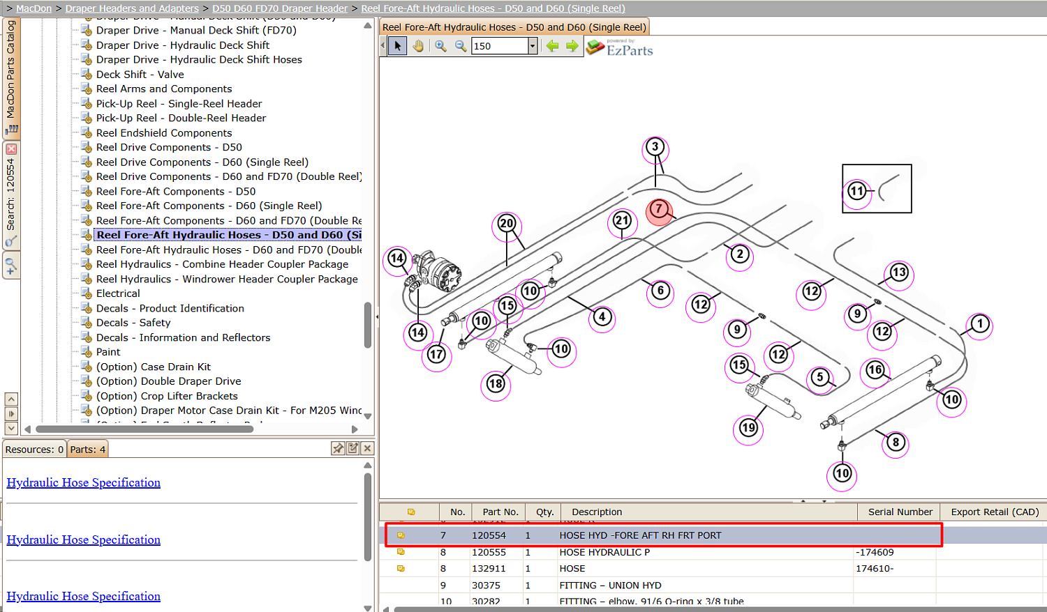Screen dimensions: 1047x612
Task: Select callout 19 on the diagram
Action: pos(748,427)
